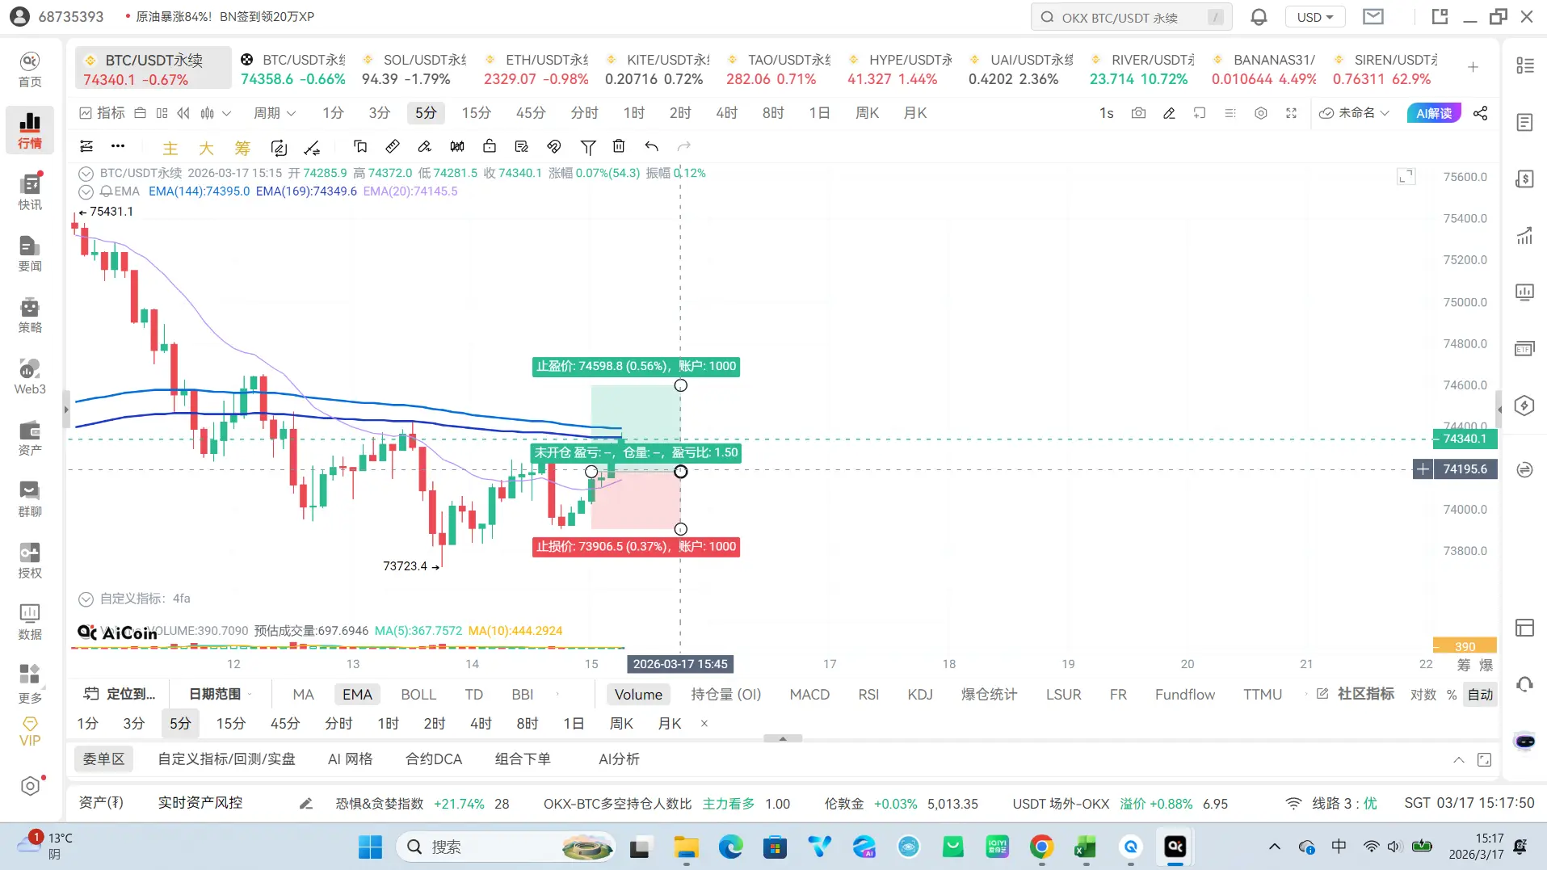Toggle the BOLL indicator chip
Screen dimensions: 1547x870
click(418, 695)
